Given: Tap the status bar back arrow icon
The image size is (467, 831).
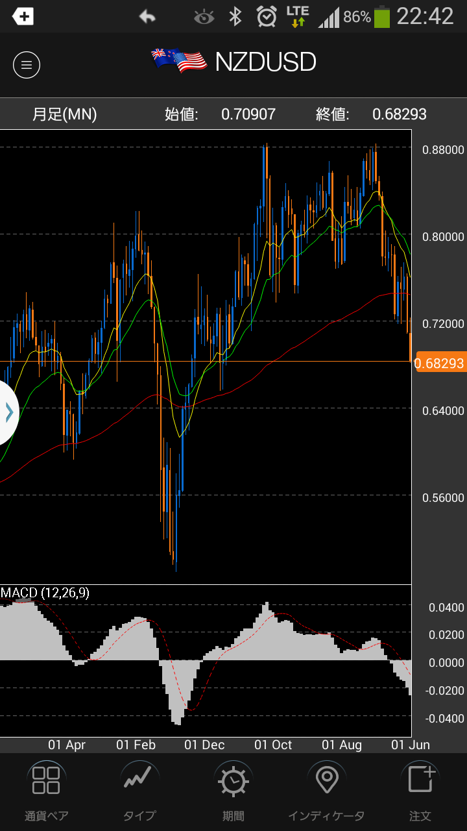Looking at the screenshot, I should click(x=147, y=17).
